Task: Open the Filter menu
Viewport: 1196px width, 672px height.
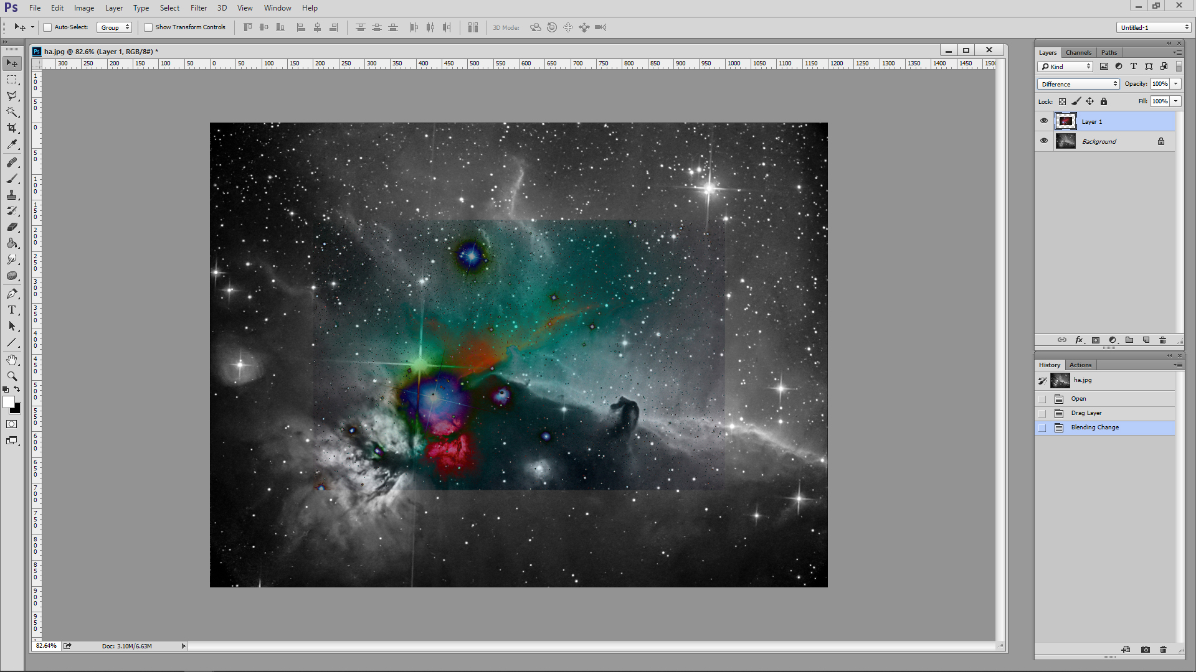Action: pyautogui.click(x=199, y=8)
